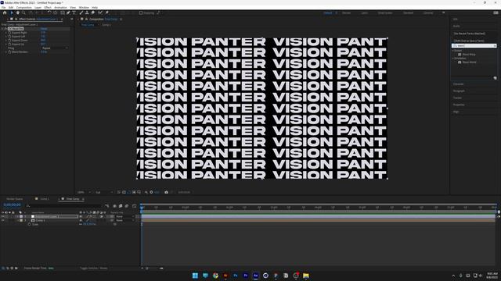This screenshot has width=501, height=281.
Task: Open Photoshop from the taskbar
Action: [x=236, y=276]
